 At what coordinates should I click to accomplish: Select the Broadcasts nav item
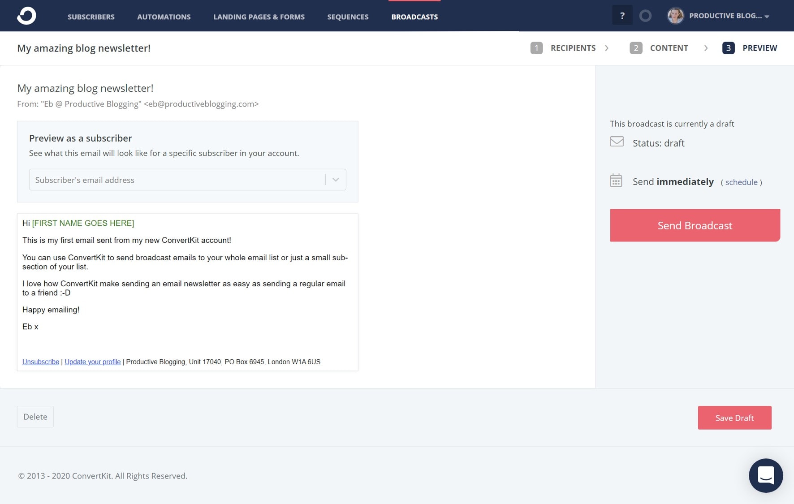414,17
